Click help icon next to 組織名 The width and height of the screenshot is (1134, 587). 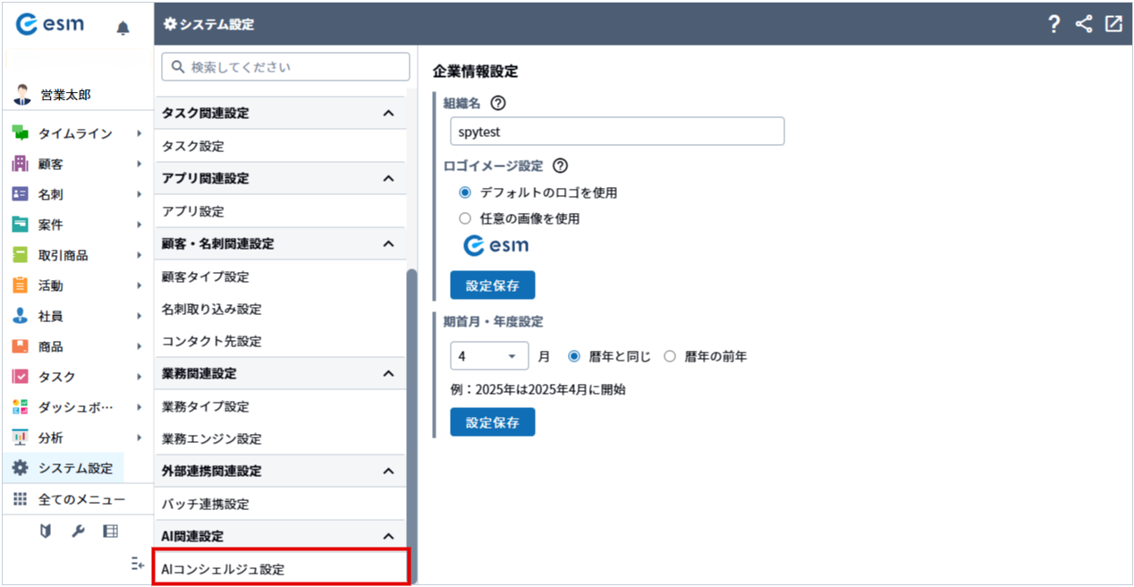pos(498,103)
